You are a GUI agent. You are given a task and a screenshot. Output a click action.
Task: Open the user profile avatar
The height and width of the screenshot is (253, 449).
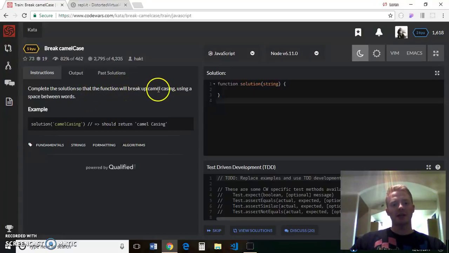click(401, 32)
